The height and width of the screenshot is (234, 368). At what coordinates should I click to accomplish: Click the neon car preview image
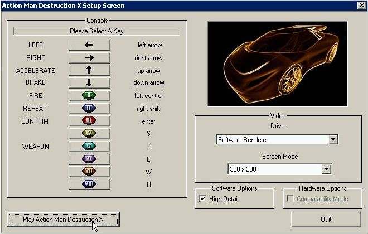click(278, 64)
